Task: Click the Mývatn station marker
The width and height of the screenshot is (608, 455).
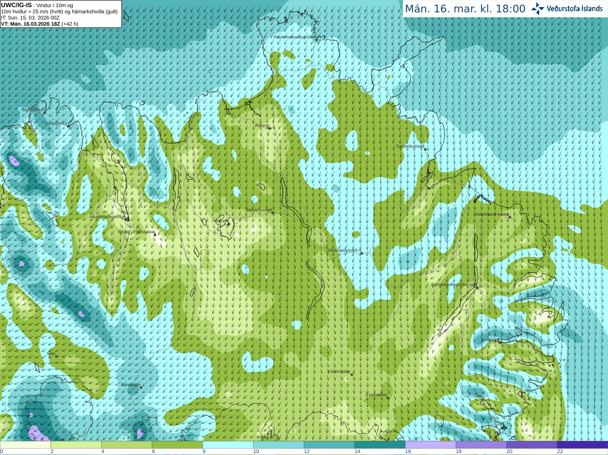Action: [228, 224]
